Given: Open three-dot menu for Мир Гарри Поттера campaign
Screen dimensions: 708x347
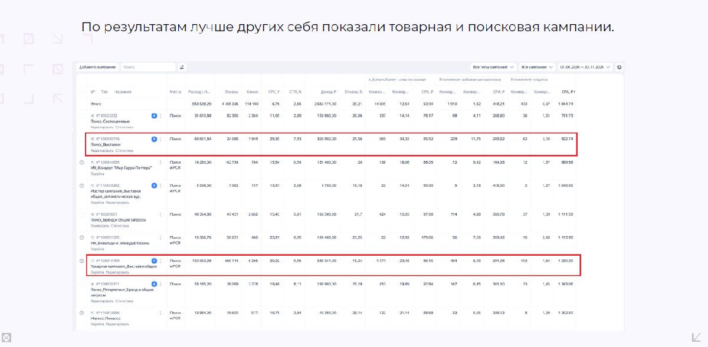Looking at the screenshot, I should tap(160, 162).
